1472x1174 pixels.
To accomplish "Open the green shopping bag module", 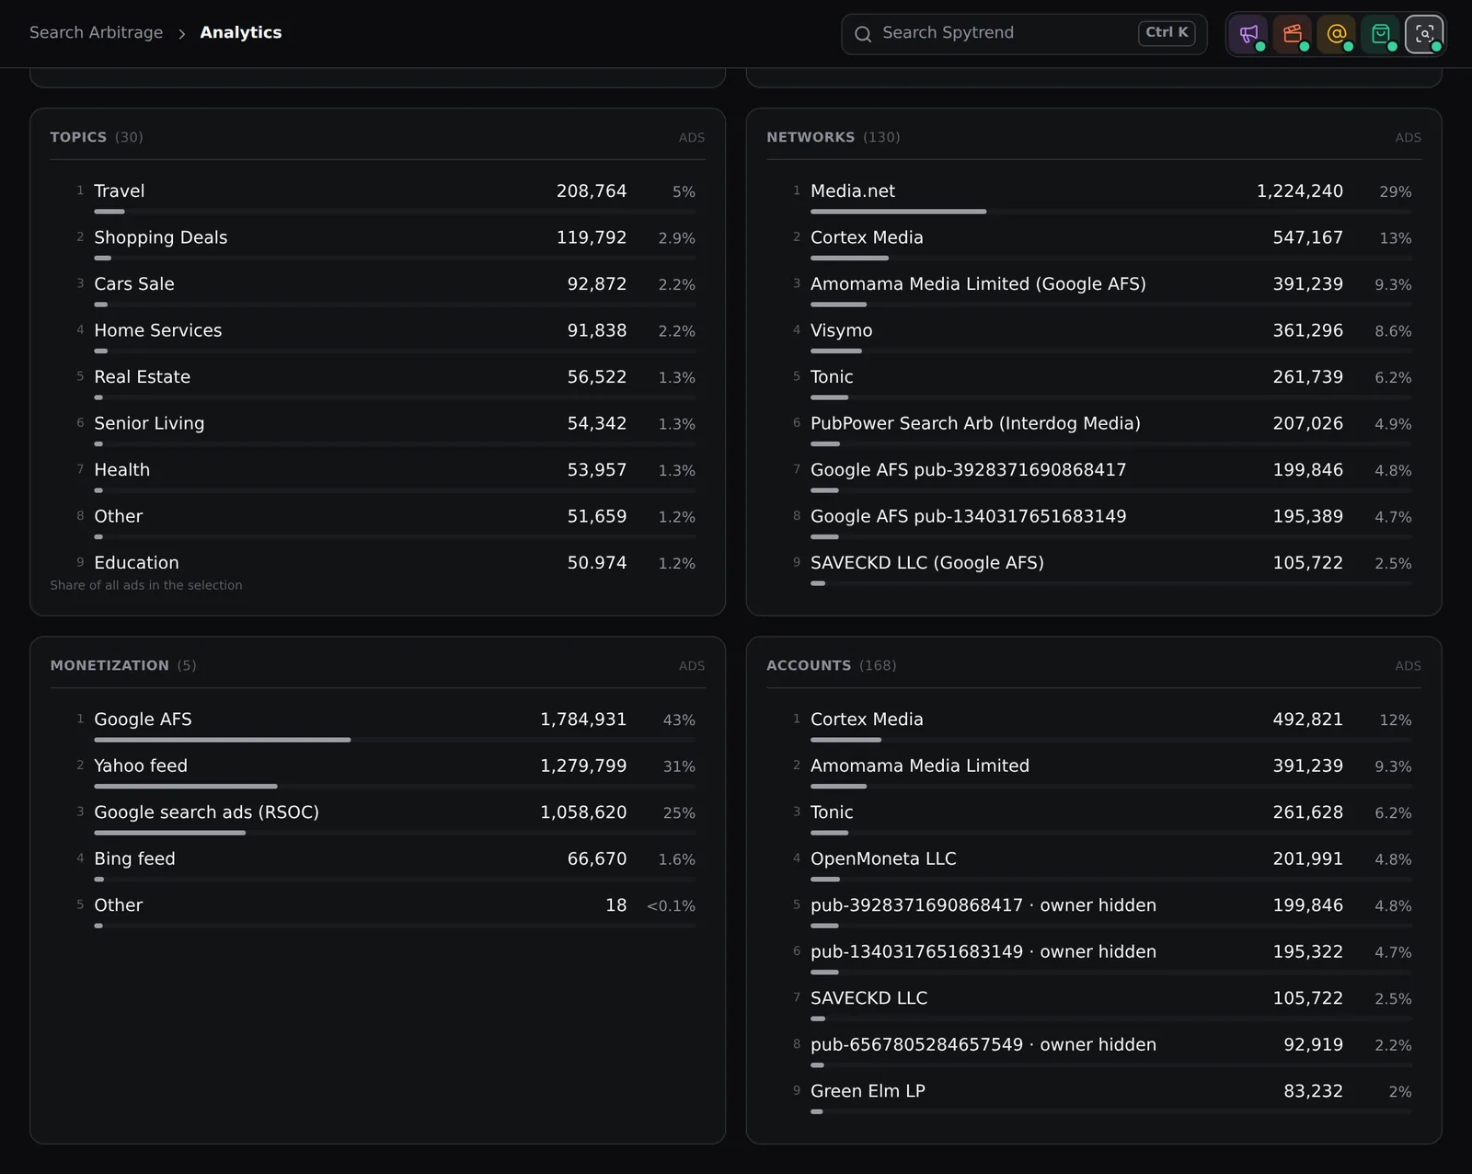I will 1381,34.
